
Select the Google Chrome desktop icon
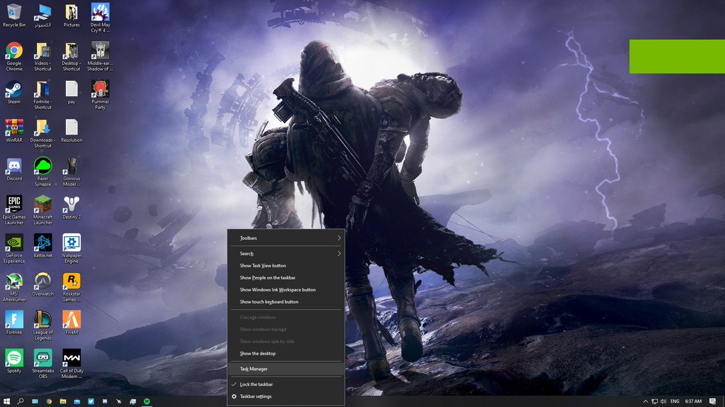[14, 57]
